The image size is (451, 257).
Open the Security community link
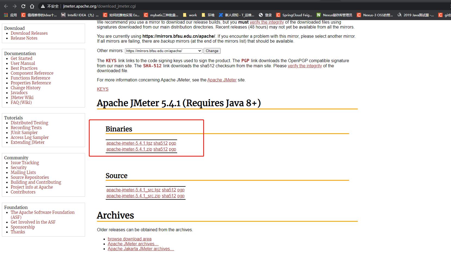tap(18, 167)
